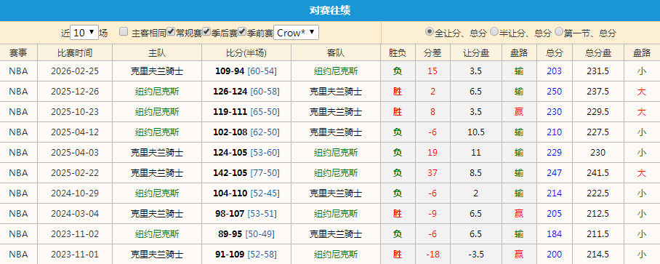Click the total points value 250
Image resolution: width=660 pixels, height=264 pixels.
[x=555, y=92]
